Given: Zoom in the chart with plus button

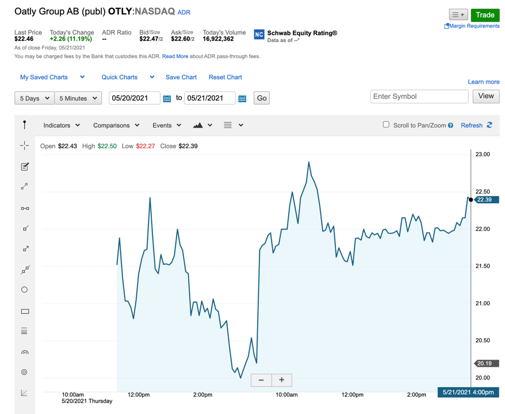Looking at the screenshot, I should pos(282,380).
